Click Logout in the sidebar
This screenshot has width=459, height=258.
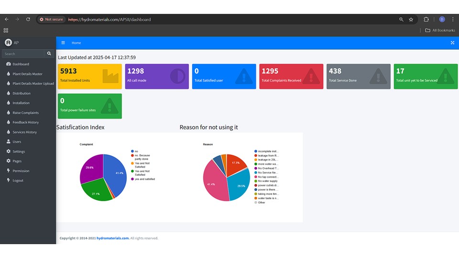click(x=18, y=181)
